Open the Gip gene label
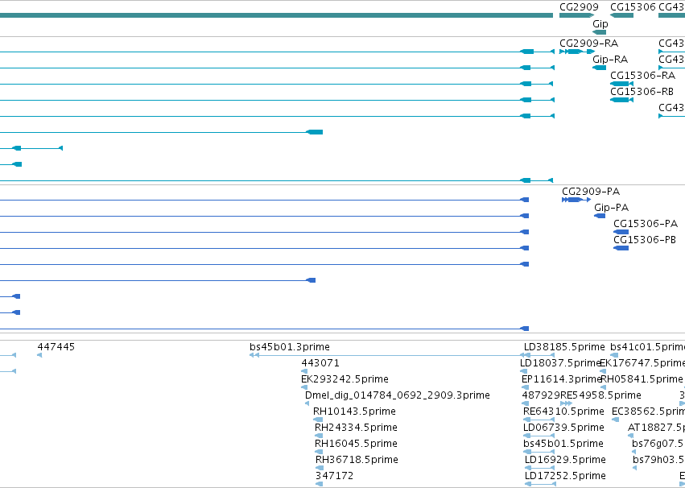685x488 pixels. coord(600,24)
